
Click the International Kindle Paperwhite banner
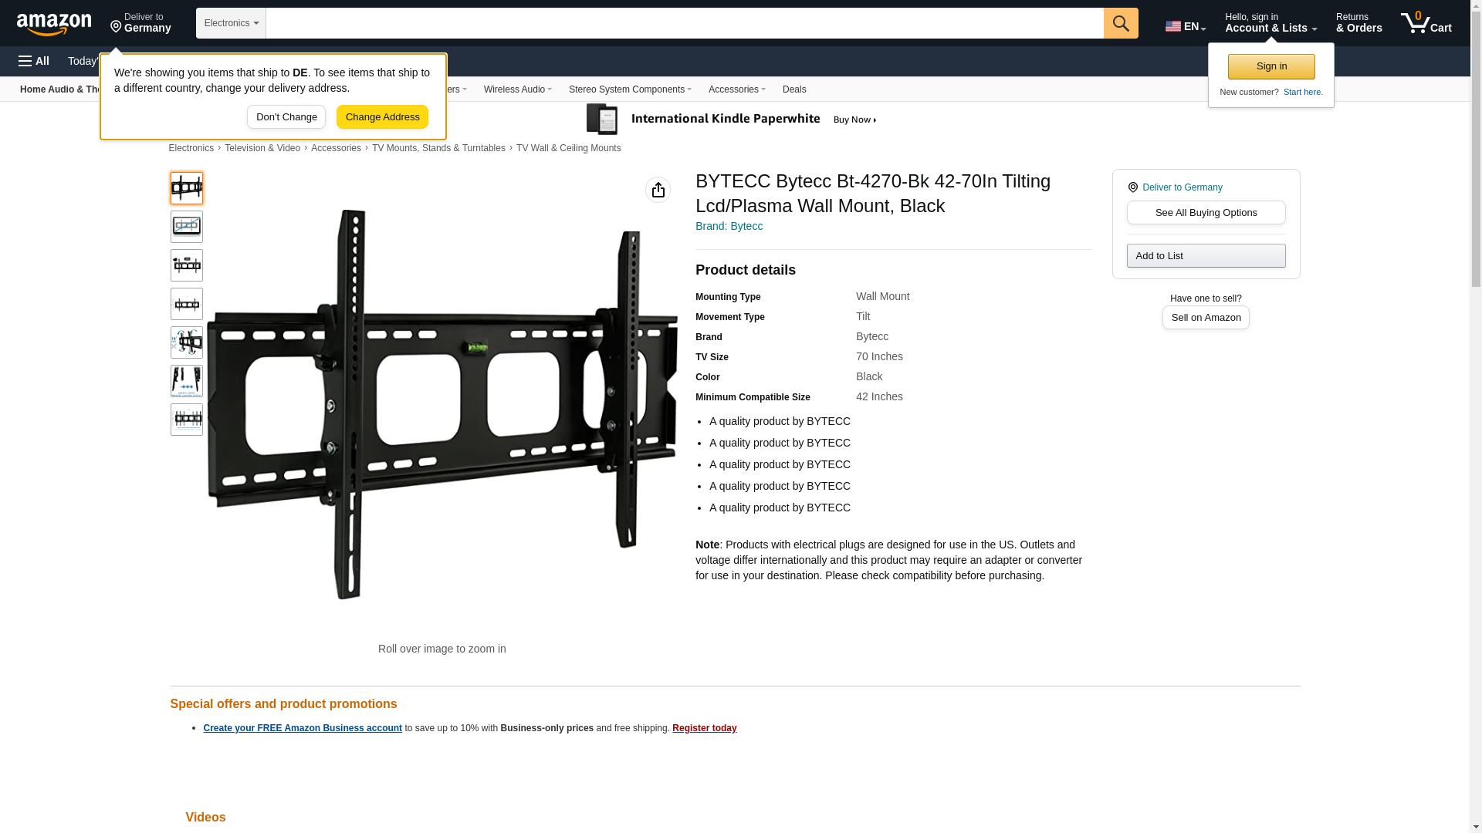point(732,120)
